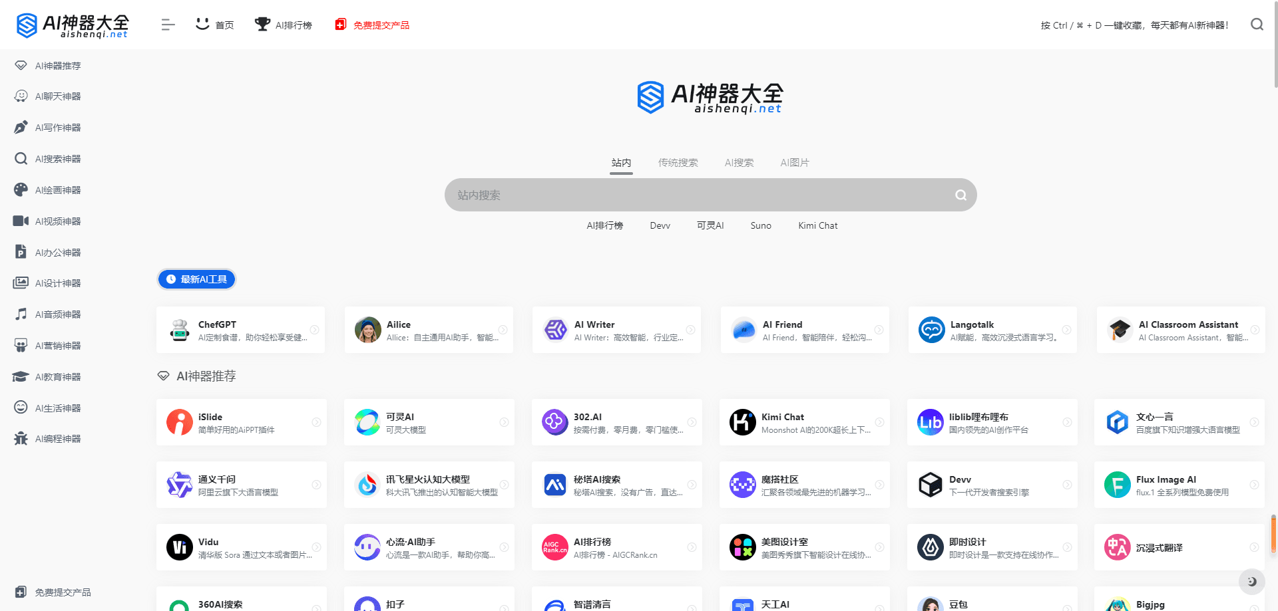
Task: Click the ChefGPT robot chef icon
Action: click(x=180, y=330)
